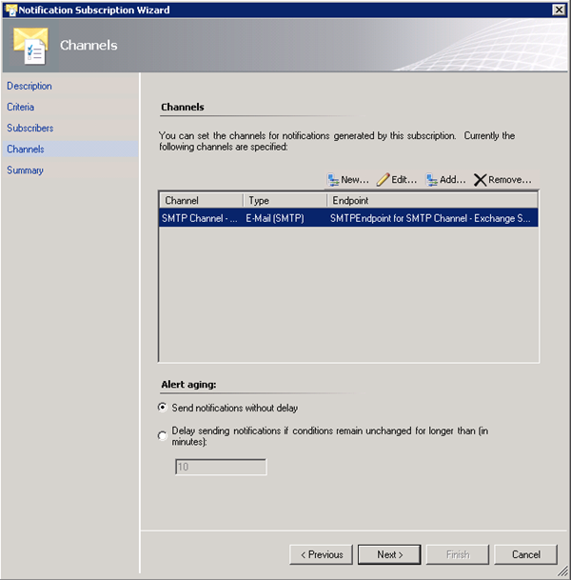Sort by the Channel column header
571x580 pixels.
point(202,201)
